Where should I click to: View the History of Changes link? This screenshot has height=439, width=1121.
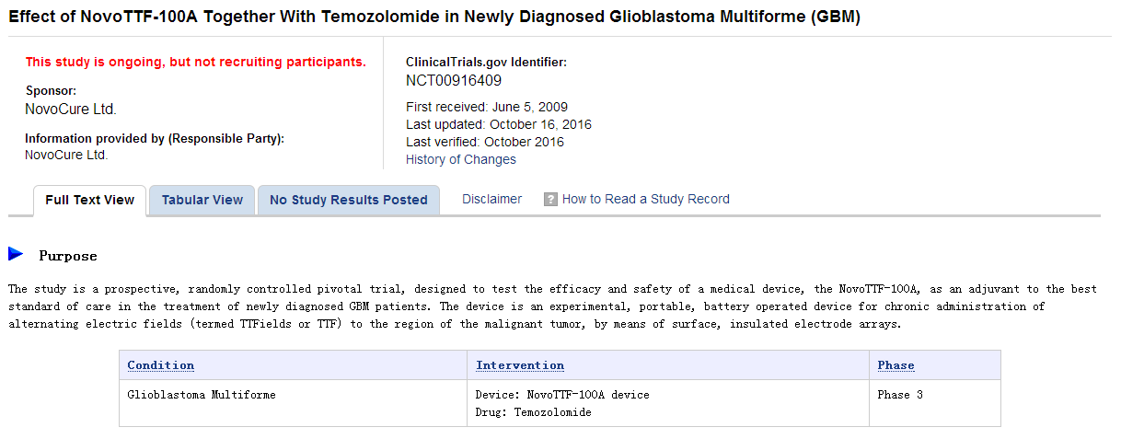coord(460,159)
